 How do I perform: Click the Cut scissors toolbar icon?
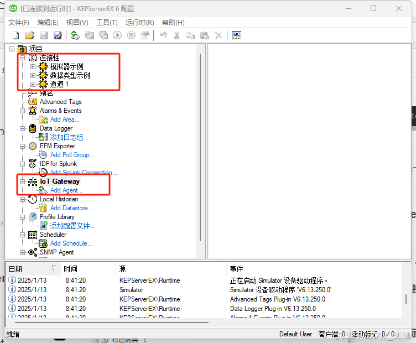[x=176, y=35]
